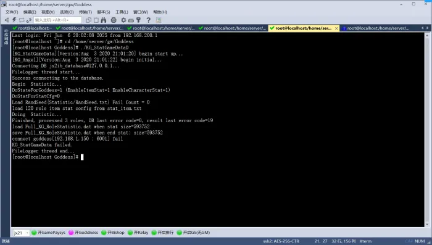The width and height of the screenshot is (432, 245).
Task: Open Session Options gear icon
Action: click(x=123, y=20)
